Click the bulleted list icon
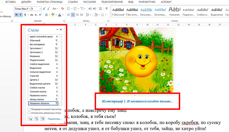229x132 pixels. click(x=69, y=9)
